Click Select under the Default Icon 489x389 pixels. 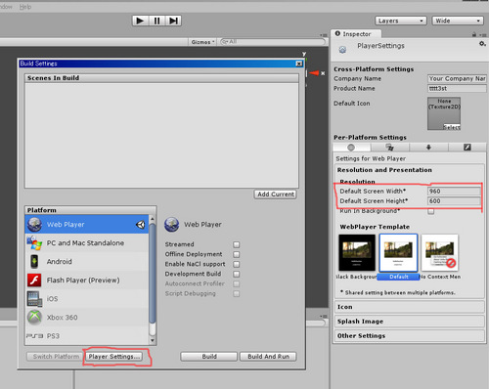[452, 127]
